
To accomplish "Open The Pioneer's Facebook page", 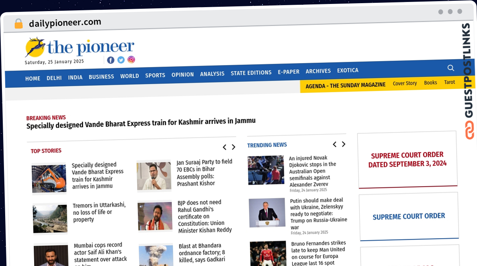I will tap(111, 60).
